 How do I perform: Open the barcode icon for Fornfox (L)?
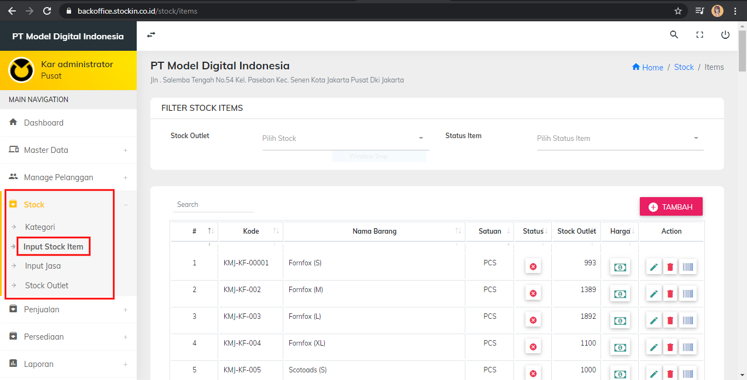click(688, 320)
